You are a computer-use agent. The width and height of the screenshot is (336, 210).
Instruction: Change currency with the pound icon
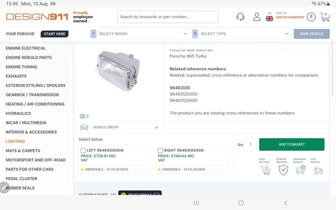tap(311, 17)
